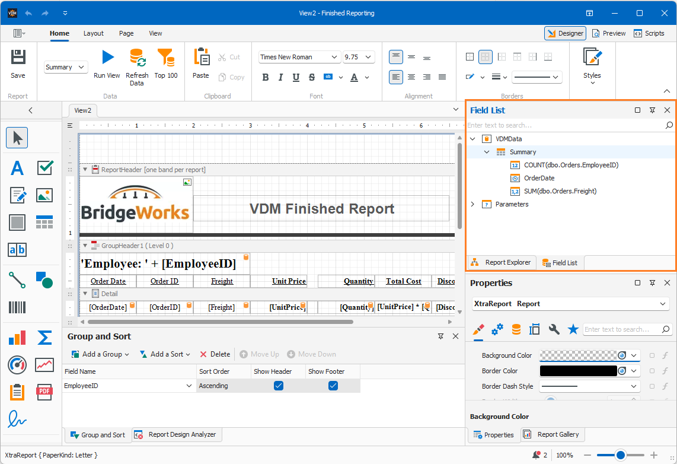Click the black Border Color swatch
The width and height of the screenshot is (677, 464).
click(579, 371)
